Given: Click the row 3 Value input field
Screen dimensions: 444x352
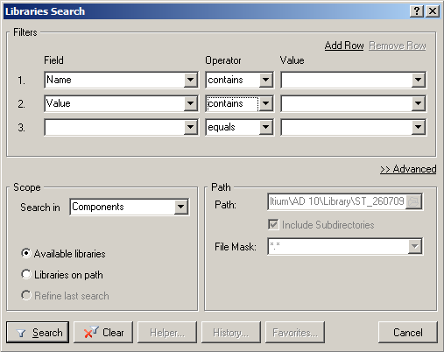Looking at the screenshot, I should coord(347,127).
